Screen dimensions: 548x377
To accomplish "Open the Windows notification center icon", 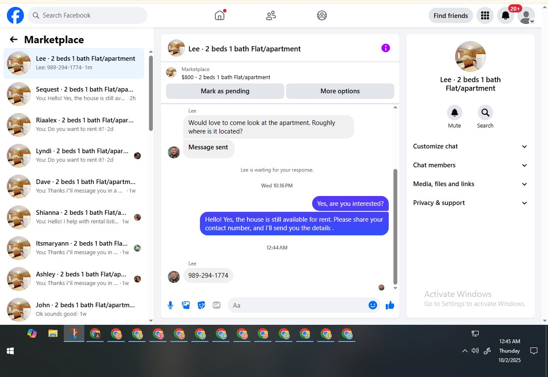I will (534, 351).
